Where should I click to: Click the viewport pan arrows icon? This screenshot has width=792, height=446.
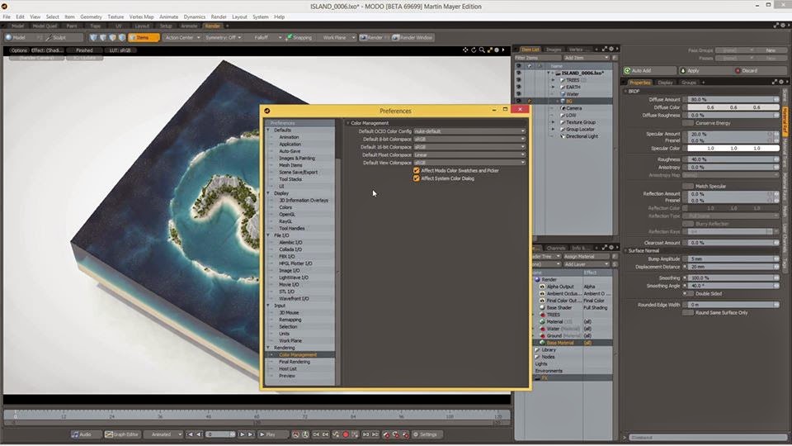pyautogui.click(x=465, y=50)
